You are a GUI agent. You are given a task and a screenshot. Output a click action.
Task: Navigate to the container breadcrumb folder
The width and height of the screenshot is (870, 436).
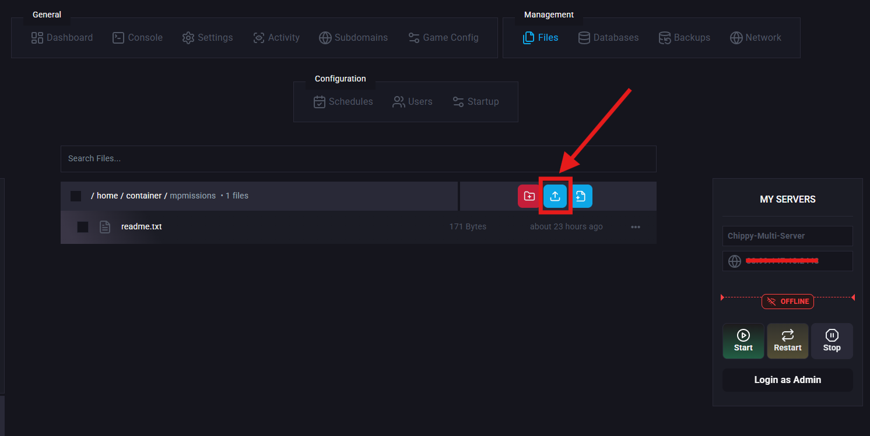(144, 196)
